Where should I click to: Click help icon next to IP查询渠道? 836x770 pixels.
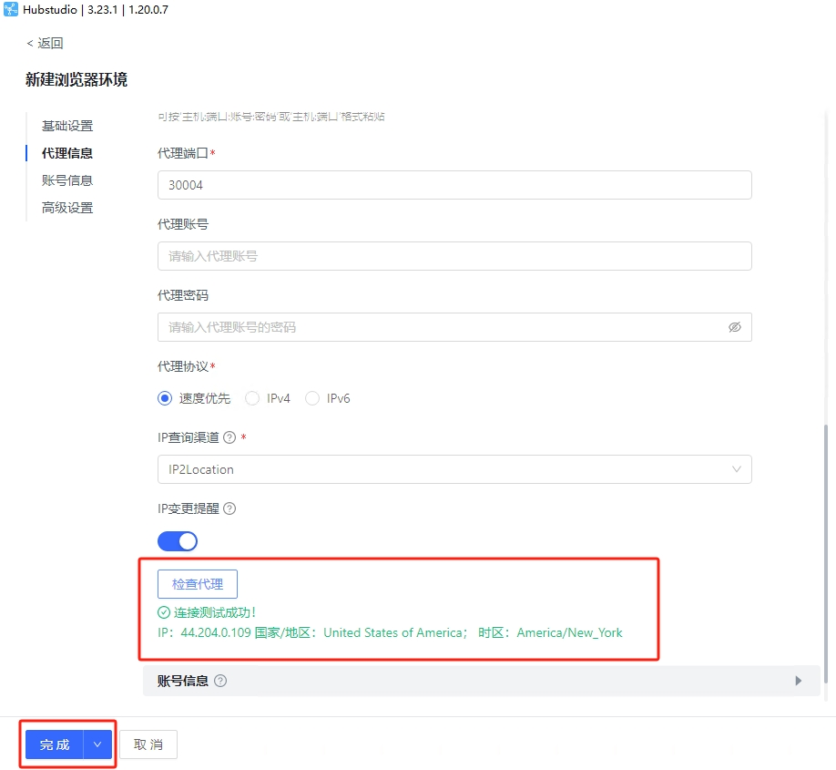229,437
